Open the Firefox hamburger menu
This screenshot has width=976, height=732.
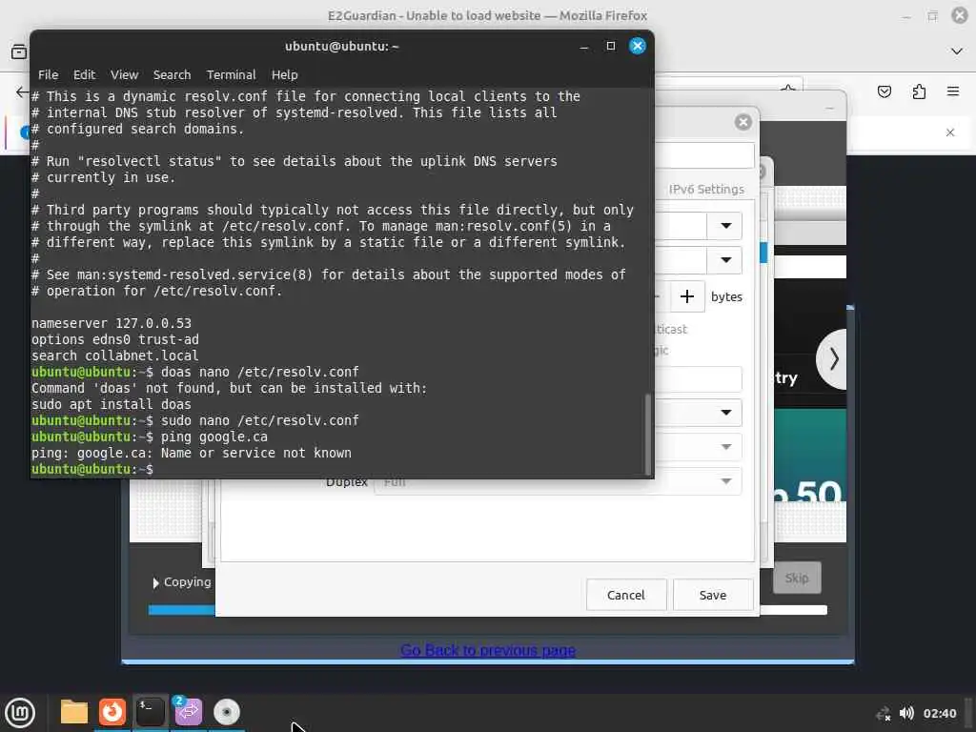(952, 91)
